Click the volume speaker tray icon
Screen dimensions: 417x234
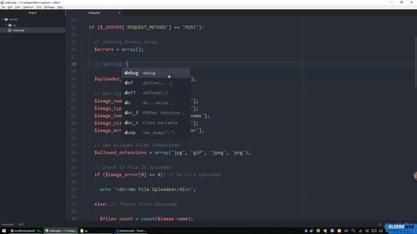click(346, 231)
